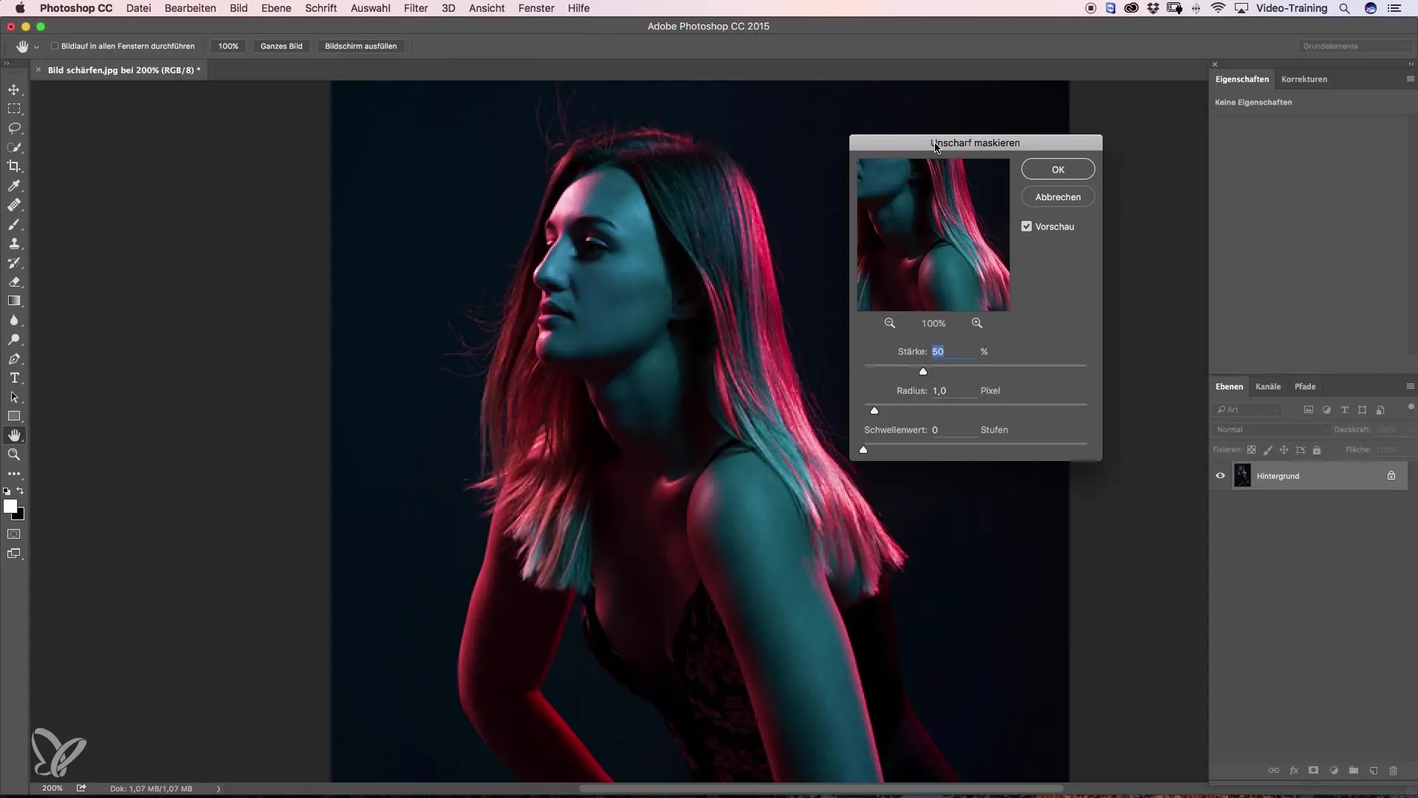
Task: Open the extra tools ellipsis menu
Action: [x=14, y=474]
